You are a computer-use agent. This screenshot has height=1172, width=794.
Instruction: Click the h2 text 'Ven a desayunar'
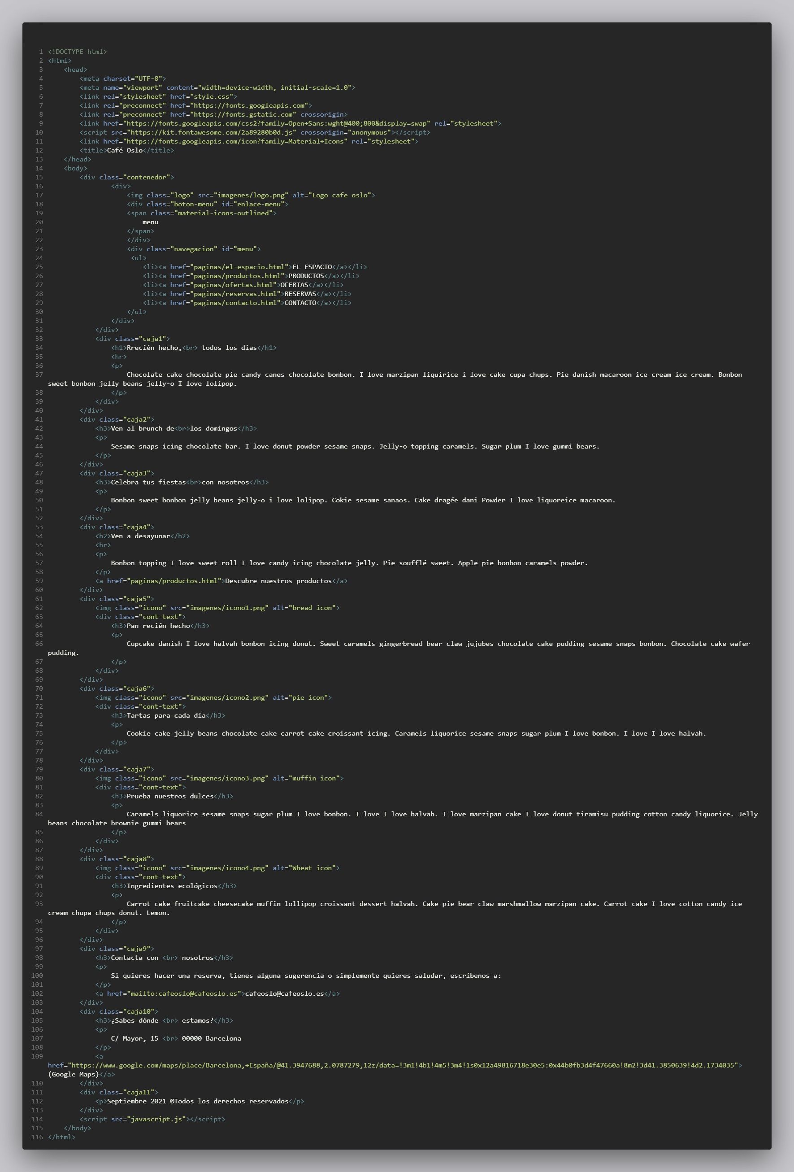click(x=141, y=536)
